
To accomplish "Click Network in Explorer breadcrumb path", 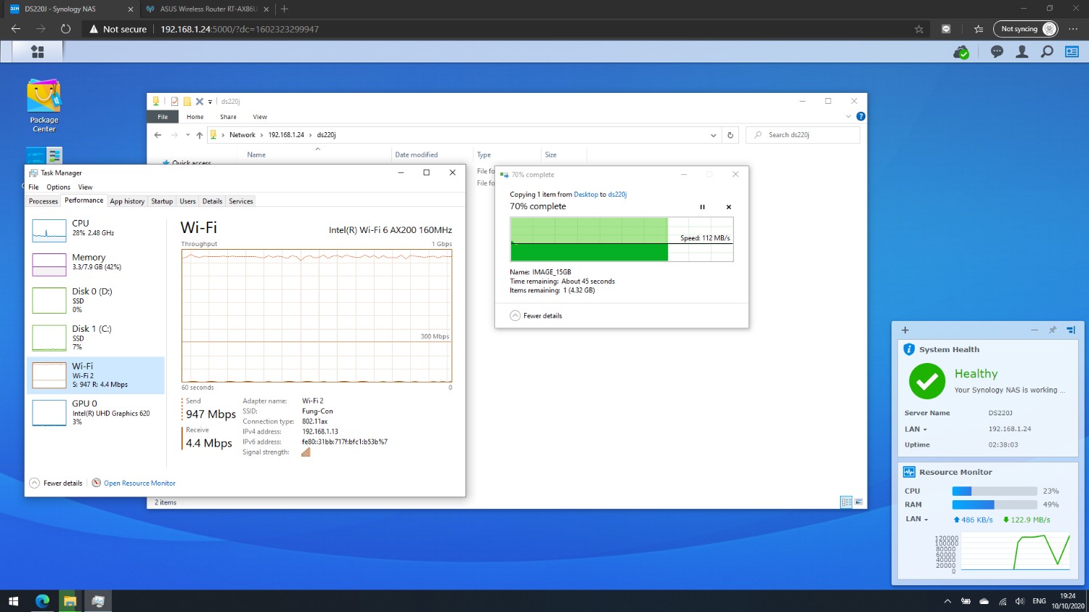I will 242,135.
